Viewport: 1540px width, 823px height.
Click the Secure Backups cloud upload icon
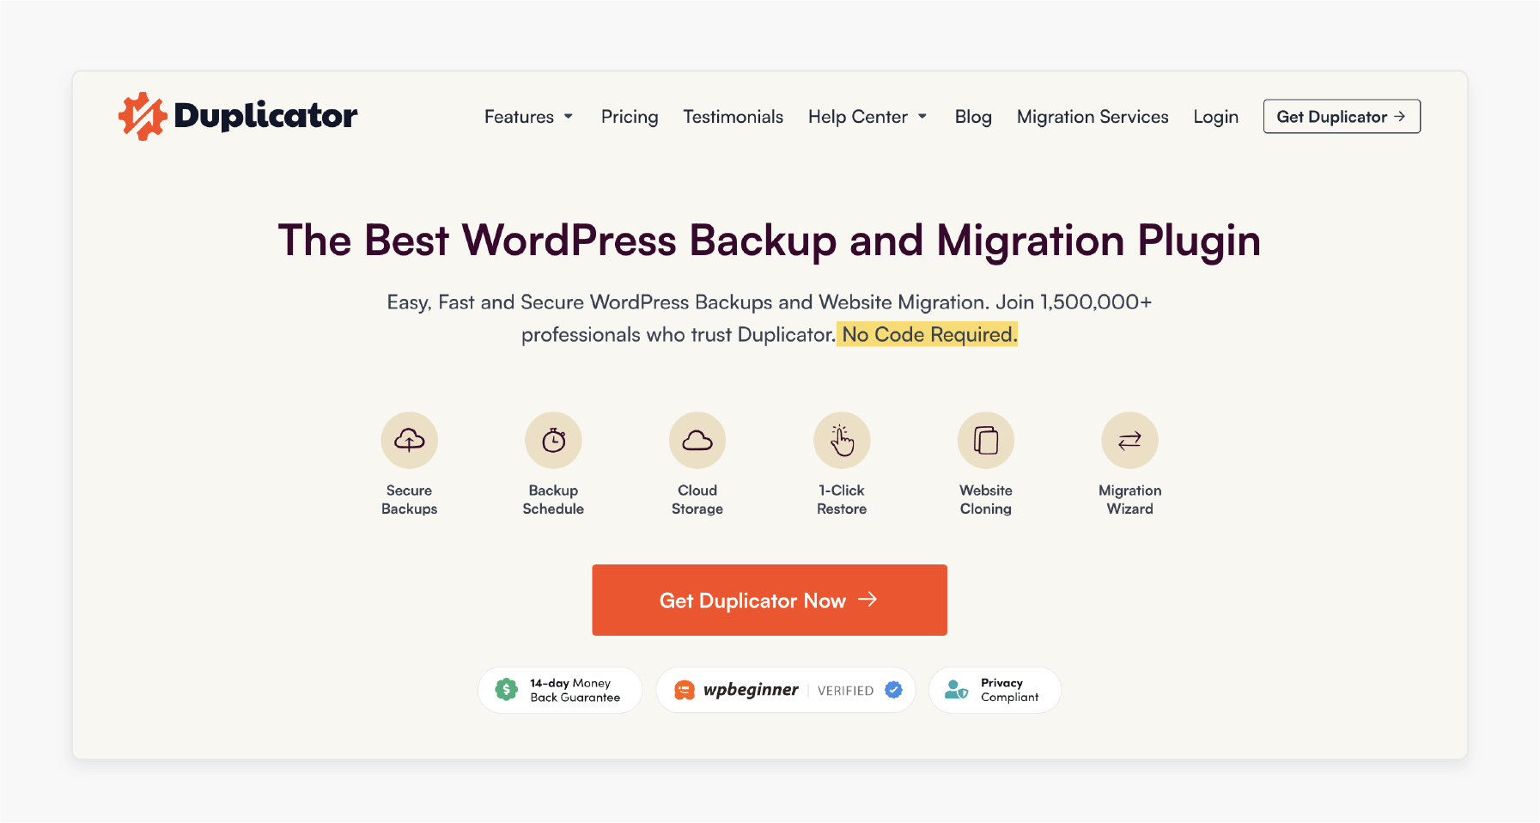410,441
